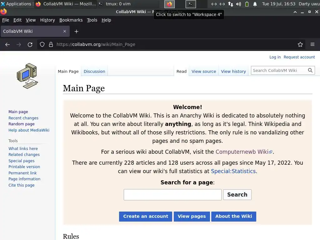Open the View source tab
Viewport: 320px width, 240px height.
point(204,72)
